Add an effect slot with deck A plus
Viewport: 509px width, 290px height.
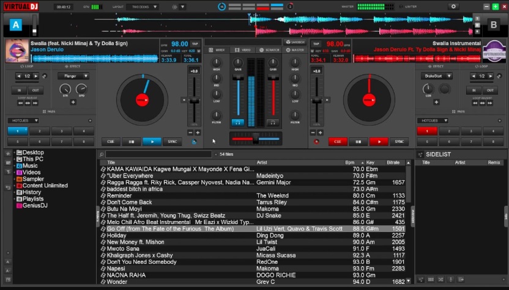[73, 102]
